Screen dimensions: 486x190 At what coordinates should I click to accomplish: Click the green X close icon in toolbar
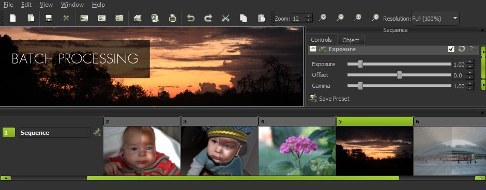coord(66,18)
